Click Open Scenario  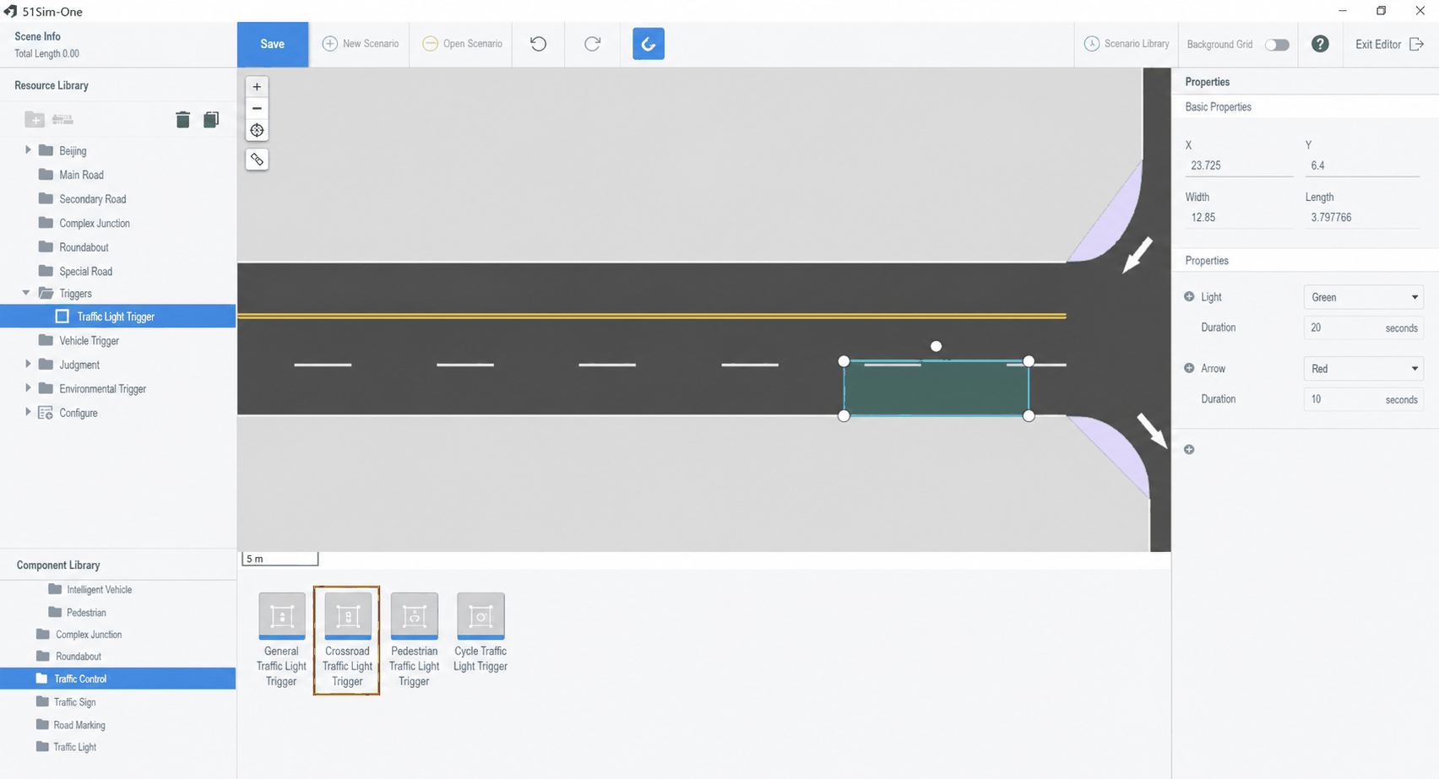tap(462, 44)
